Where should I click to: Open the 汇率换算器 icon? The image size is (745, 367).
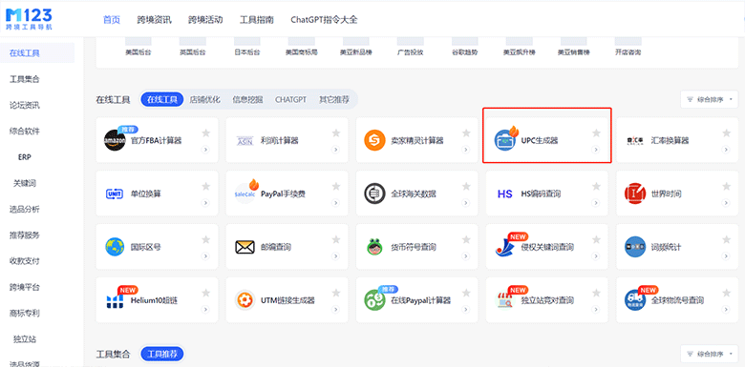(x=635, y=141)
